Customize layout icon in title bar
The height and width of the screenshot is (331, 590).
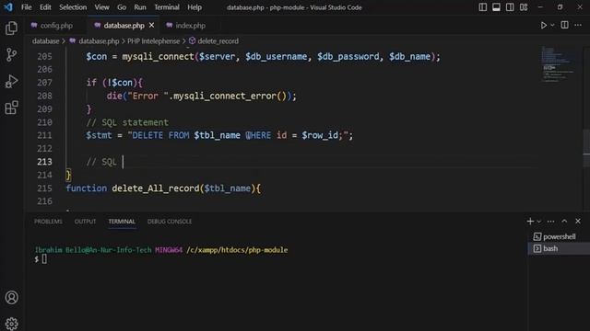[x=524, y=7]
